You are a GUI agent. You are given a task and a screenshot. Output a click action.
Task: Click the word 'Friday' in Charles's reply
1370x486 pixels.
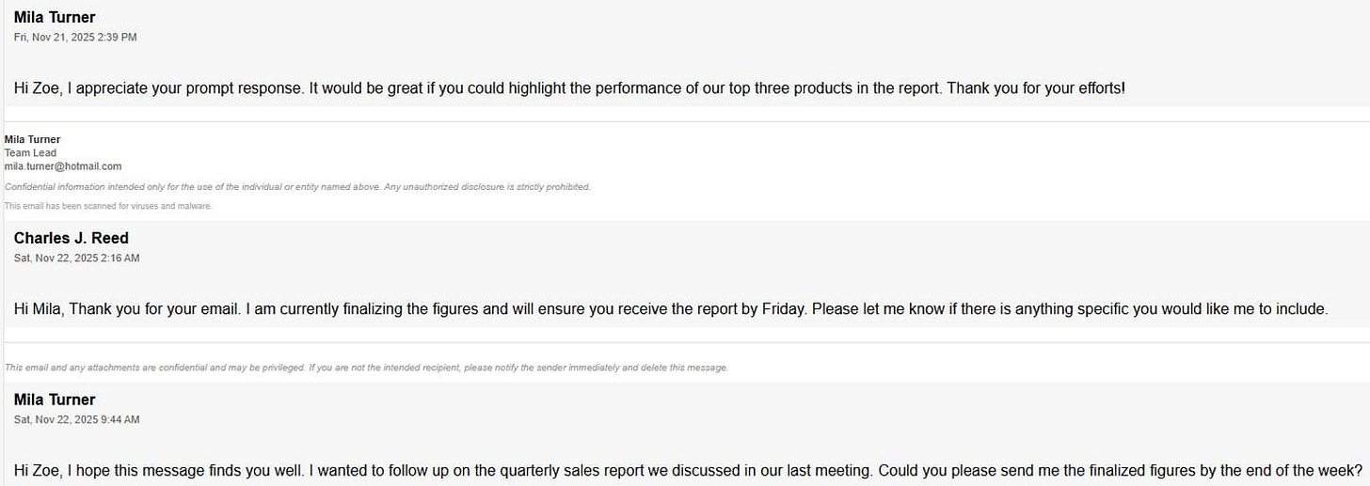coord(783,308)
